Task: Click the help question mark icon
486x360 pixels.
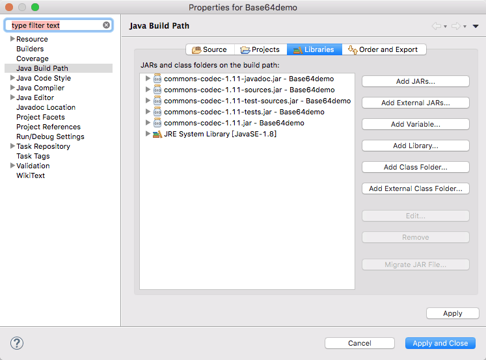Action: [17, 343]
